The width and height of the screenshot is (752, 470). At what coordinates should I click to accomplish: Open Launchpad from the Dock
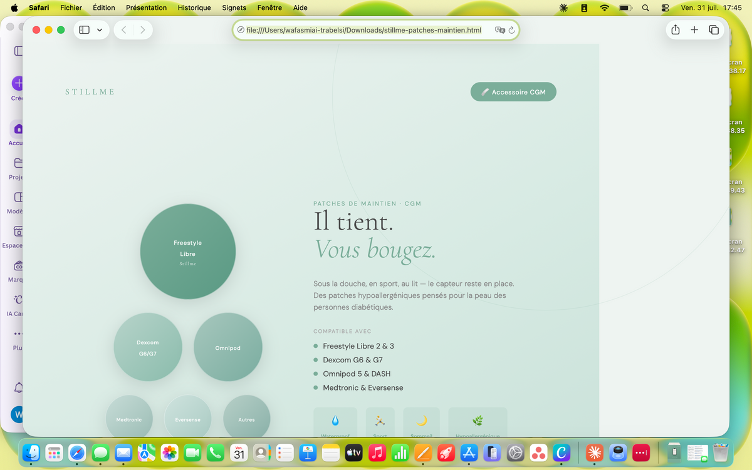[x=54, y=452]
